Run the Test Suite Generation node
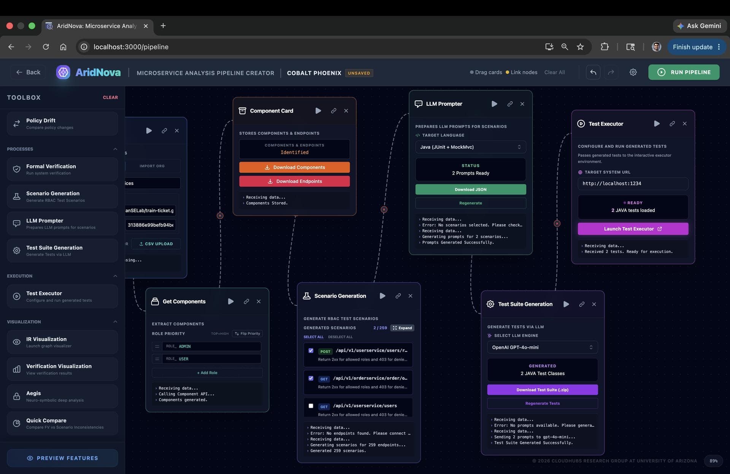The height and width of the screenshot is (474, 730). point(566,304)
